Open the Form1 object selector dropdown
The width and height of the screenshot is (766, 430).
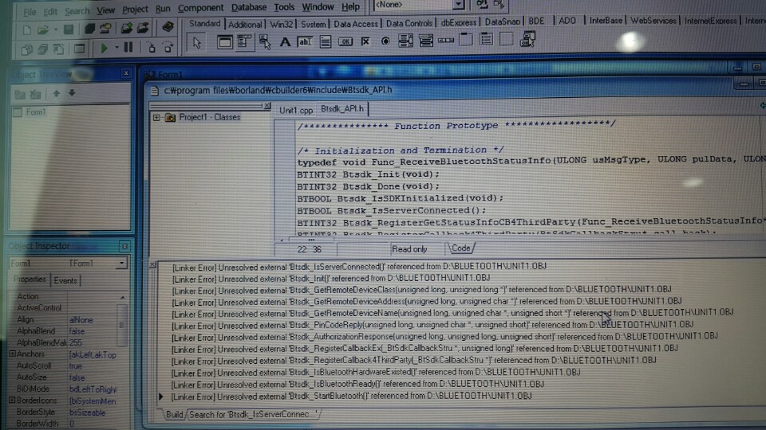point(121,264)
